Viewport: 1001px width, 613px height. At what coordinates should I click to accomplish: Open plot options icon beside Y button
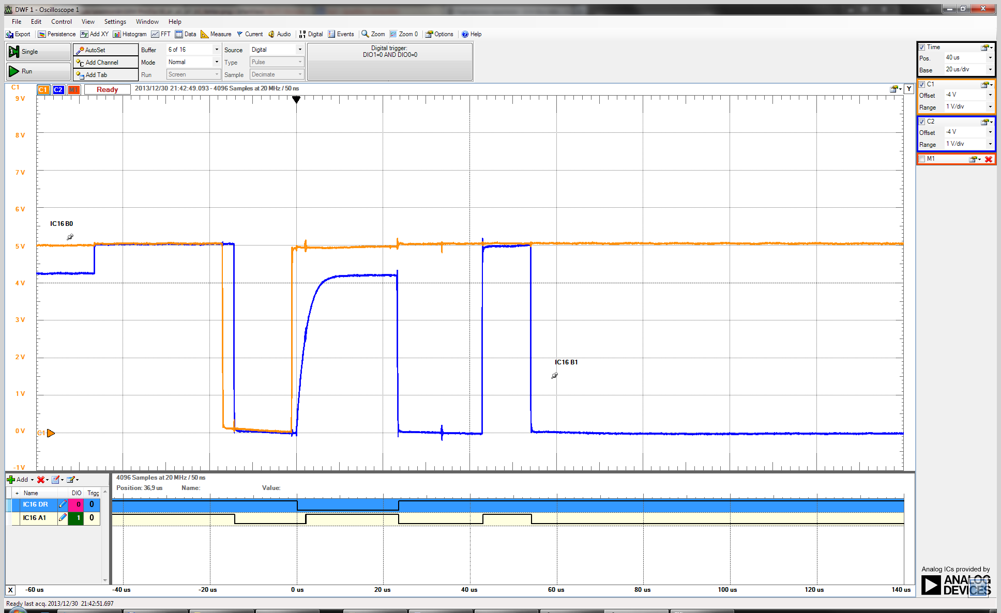coord(896,89)
